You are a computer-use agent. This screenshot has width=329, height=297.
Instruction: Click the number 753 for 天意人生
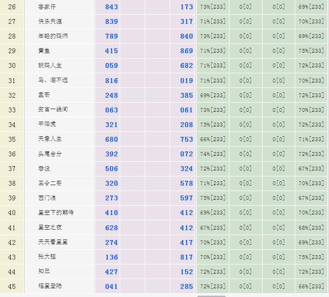pos(187,139)
